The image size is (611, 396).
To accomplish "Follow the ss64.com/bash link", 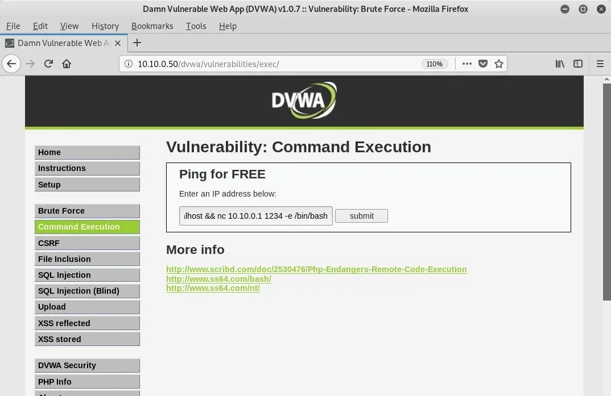I will click(x=218, y=279).
